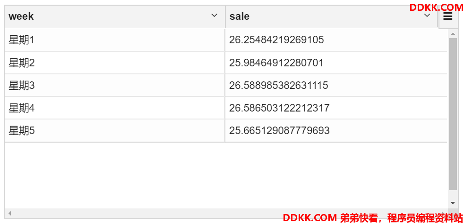
Task: Select the 星期5 cell
Action: tap(115, 131)
